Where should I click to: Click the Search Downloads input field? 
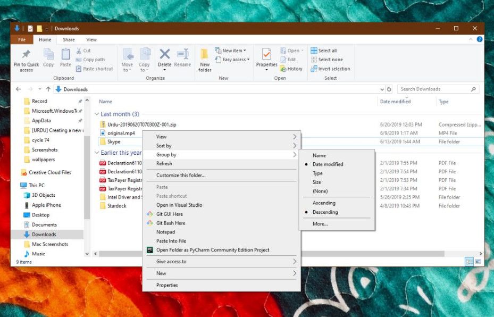pos(433,89)
